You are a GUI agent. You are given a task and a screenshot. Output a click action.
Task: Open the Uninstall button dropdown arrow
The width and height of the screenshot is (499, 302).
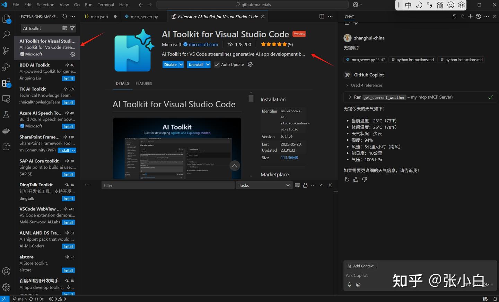pyautogui.click(x=208, y=64)
